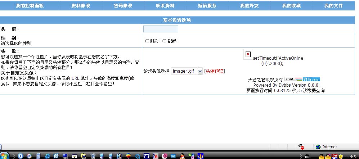Screen dimensions: 359x159
Task: Open the blue Q QuickTime icon
Action: (x=138, y=156)
